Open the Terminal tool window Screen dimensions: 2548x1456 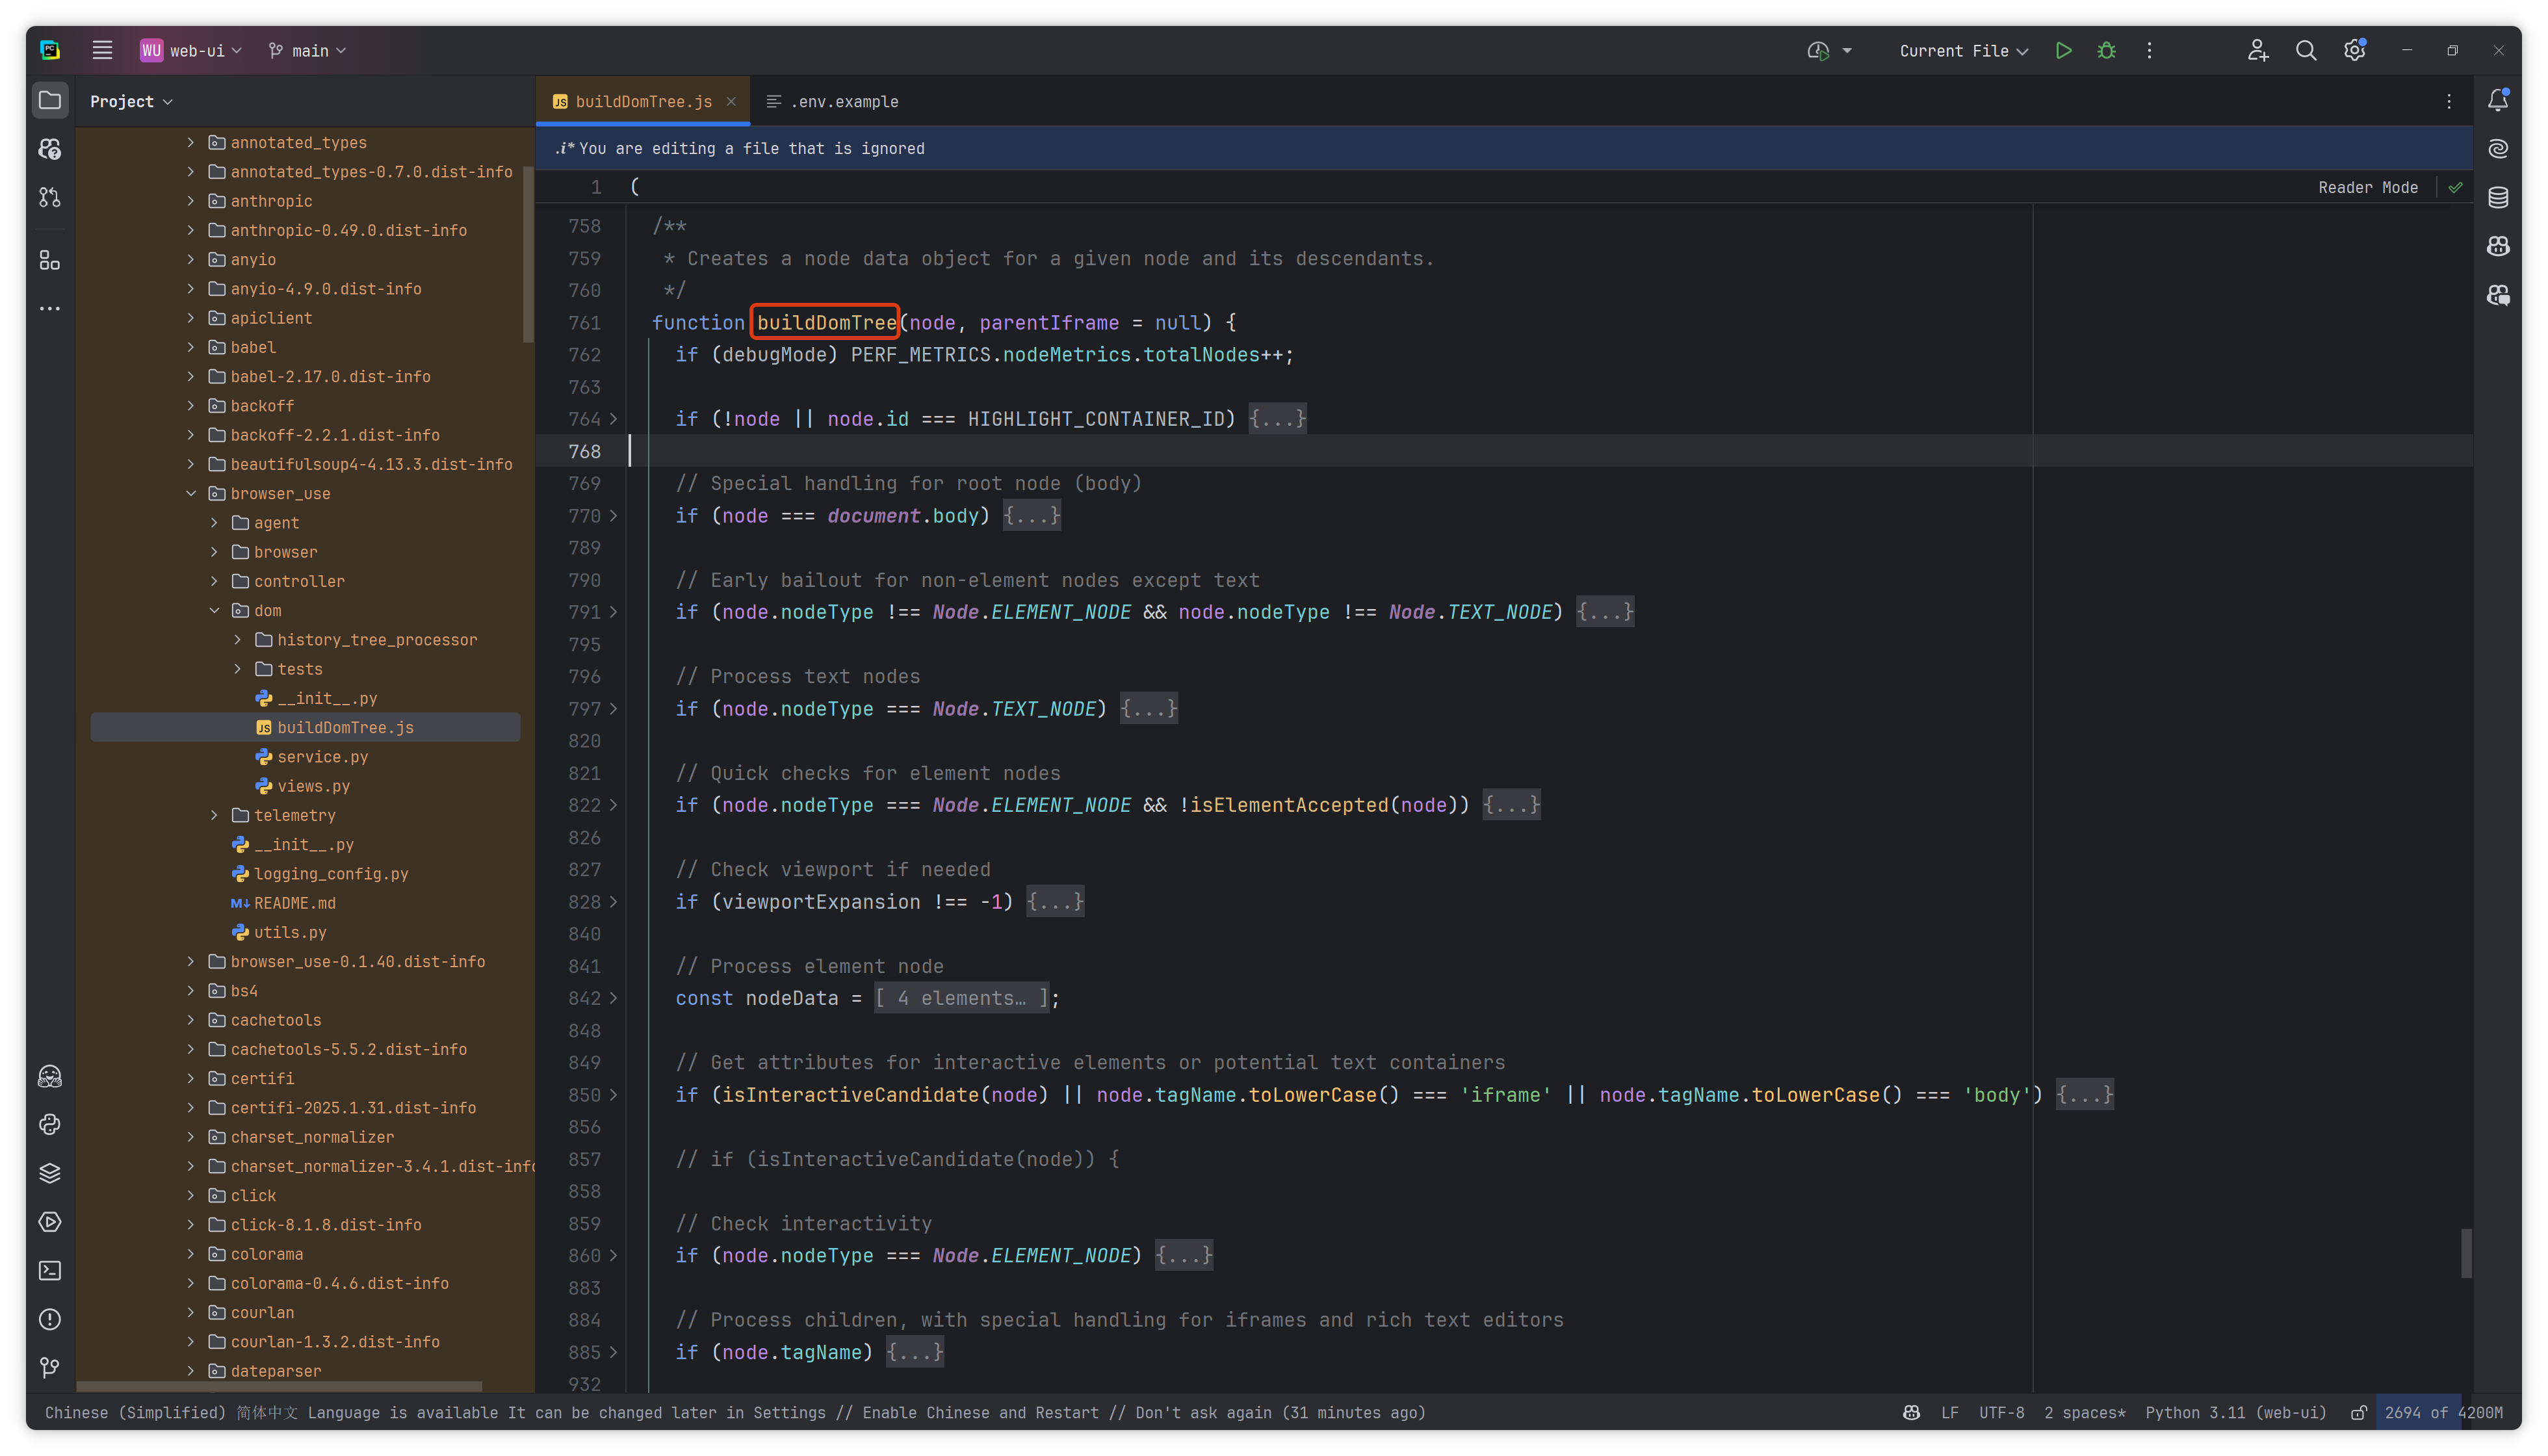click(50, 1270)
